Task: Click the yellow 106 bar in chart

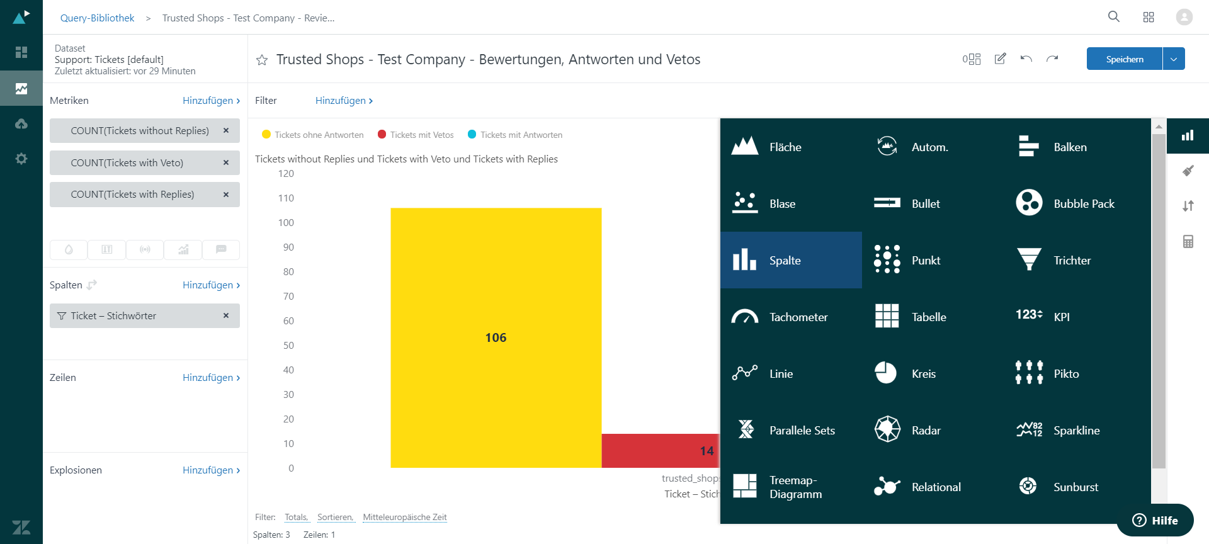Action: click(496, 337)
